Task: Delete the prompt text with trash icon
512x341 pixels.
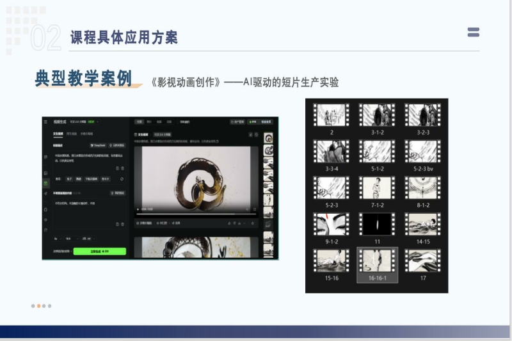Action: pyautogui.click(x=122, y=168)
